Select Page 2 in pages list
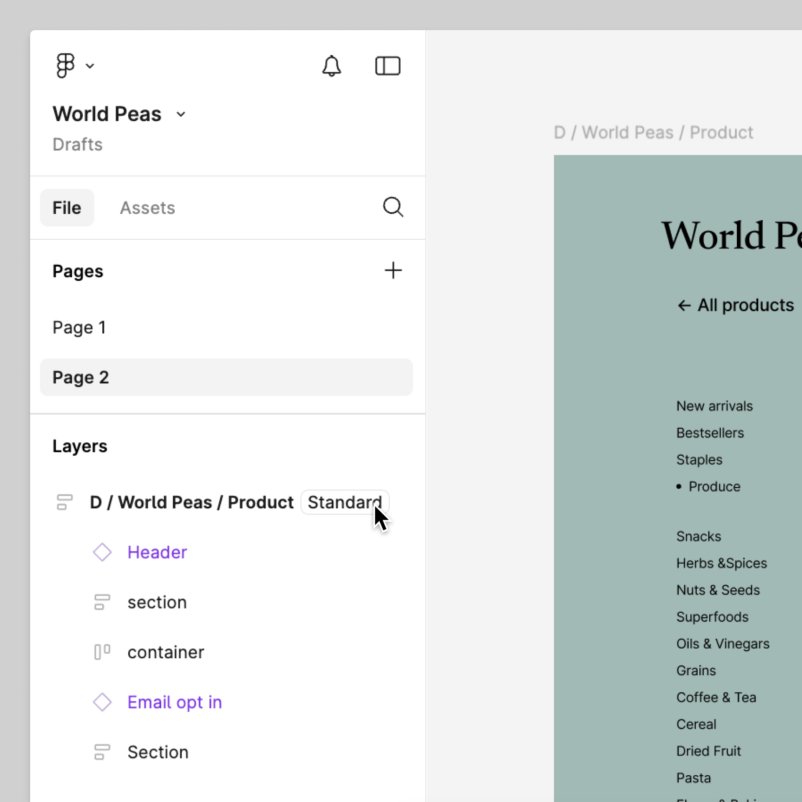 [81, 377]
